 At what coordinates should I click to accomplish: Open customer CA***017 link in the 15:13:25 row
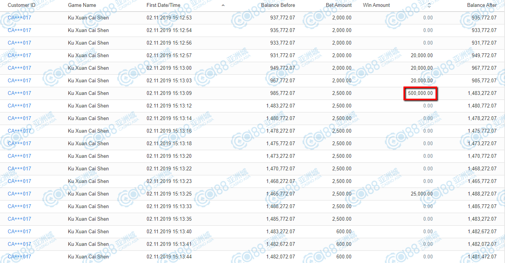tap(19, 194)
